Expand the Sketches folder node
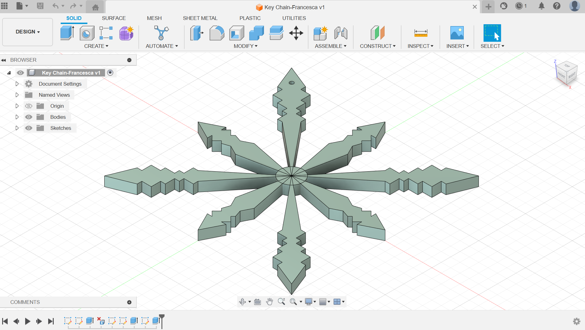The width and height of the screenshot is (585, 330). (x=17, y=128)
